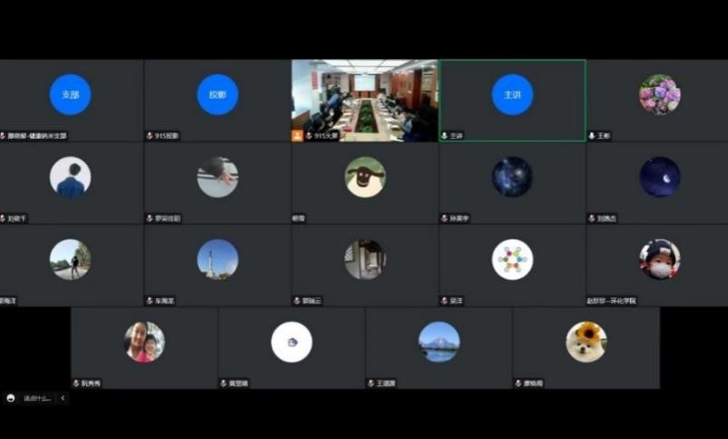Click the mic icon beside 915投影 label
Image resolution: width=728 pixels, height=439 pixels.
click(x=150, y=135)
